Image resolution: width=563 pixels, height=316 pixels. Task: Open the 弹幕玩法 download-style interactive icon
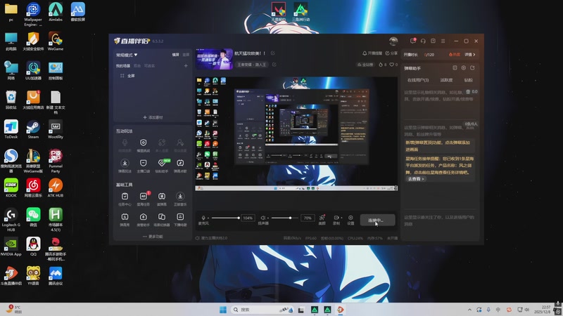[x=125, y=165]
